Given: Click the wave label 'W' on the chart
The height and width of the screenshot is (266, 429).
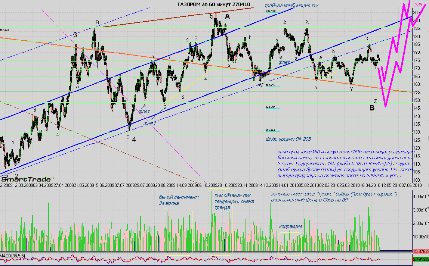Looking at the screenshot, I should pos(260,85).
